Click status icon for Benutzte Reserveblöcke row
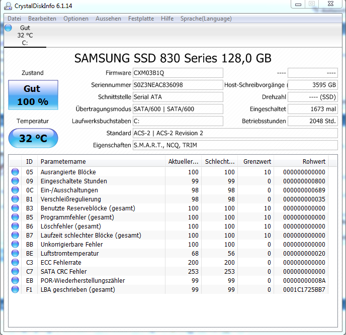Viewport: 346px width, 335px height. tap(15, 208)
